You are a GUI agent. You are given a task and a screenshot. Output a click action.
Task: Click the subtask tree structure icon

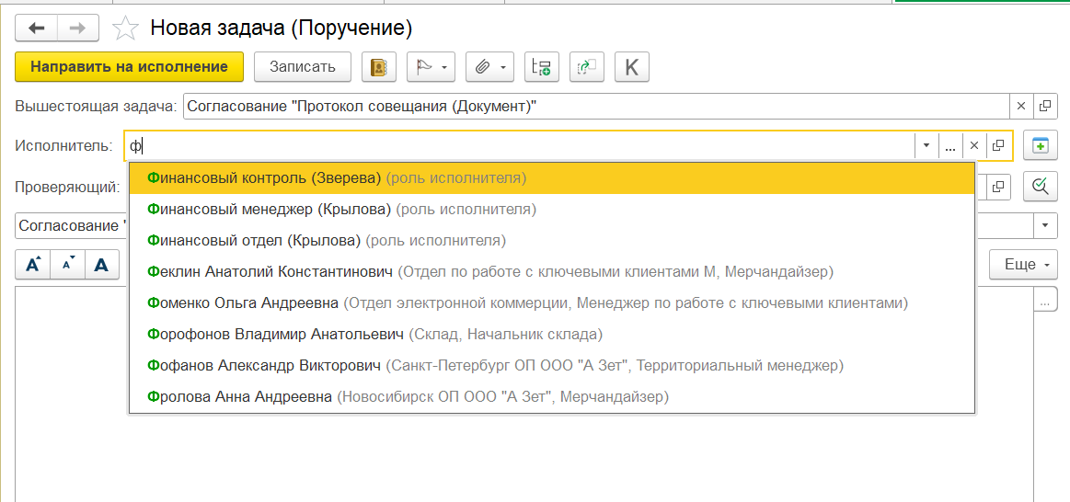click(542, 67)
